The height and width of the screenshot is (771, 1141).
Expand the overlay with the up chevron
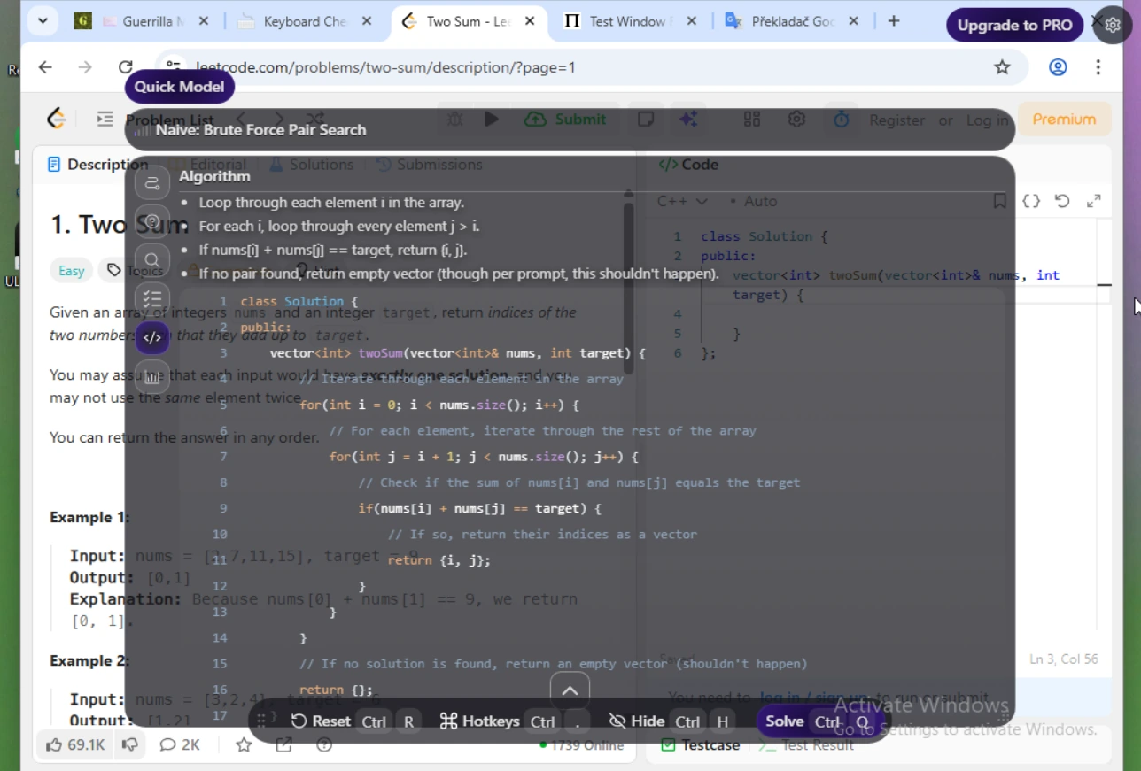(x=570, y=691)
